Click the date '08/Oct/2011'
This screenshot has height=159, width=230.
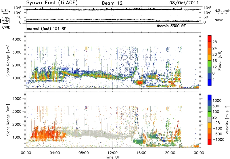click(184, 3)
